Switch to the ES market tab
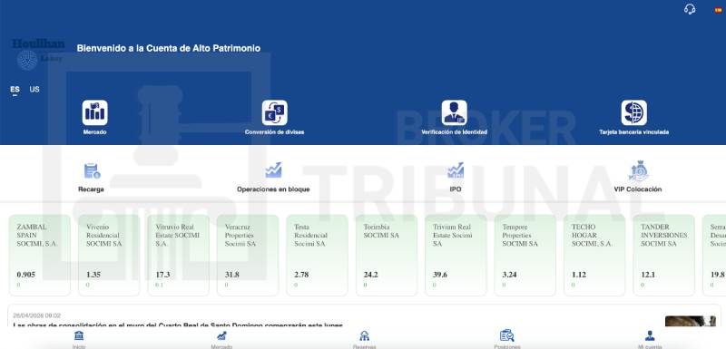726x349 pixels. pos(15,90)
